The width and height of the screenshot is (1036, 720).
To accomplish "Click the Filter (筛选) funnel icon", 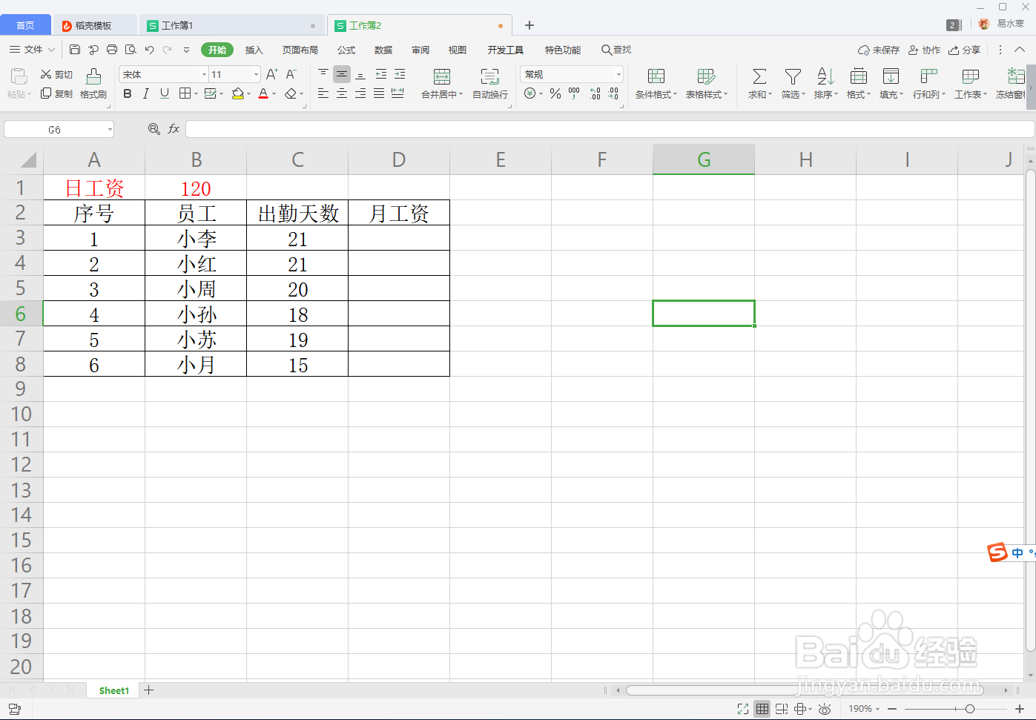I will pyautogui.click(x=793, y=76).
